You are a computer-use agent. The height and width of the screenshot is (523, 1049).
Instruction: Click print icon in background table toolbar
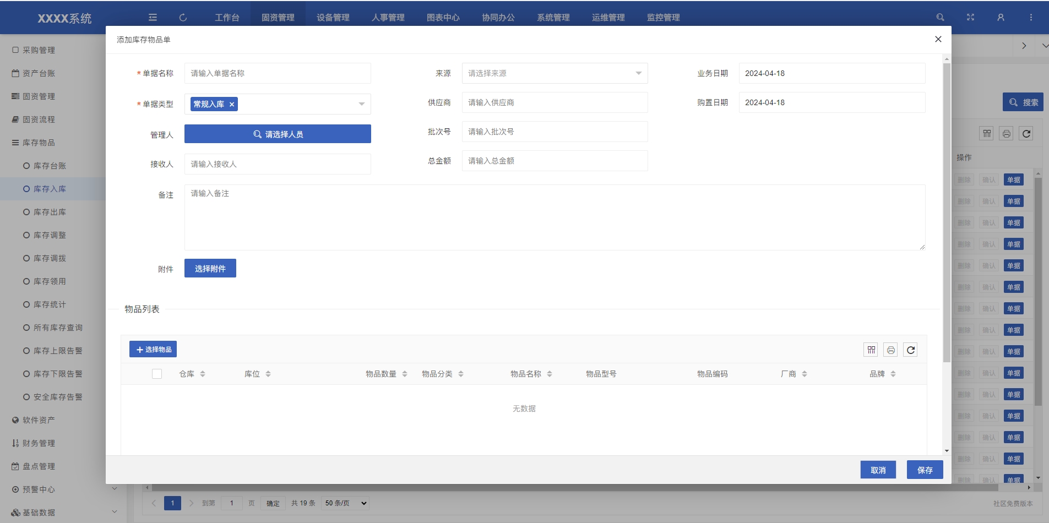pos(1007,134)
